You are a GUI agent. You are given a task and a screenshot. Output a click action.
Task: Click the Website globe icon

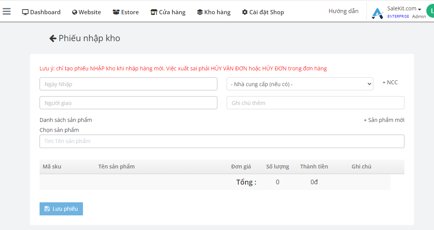point(75,12)
